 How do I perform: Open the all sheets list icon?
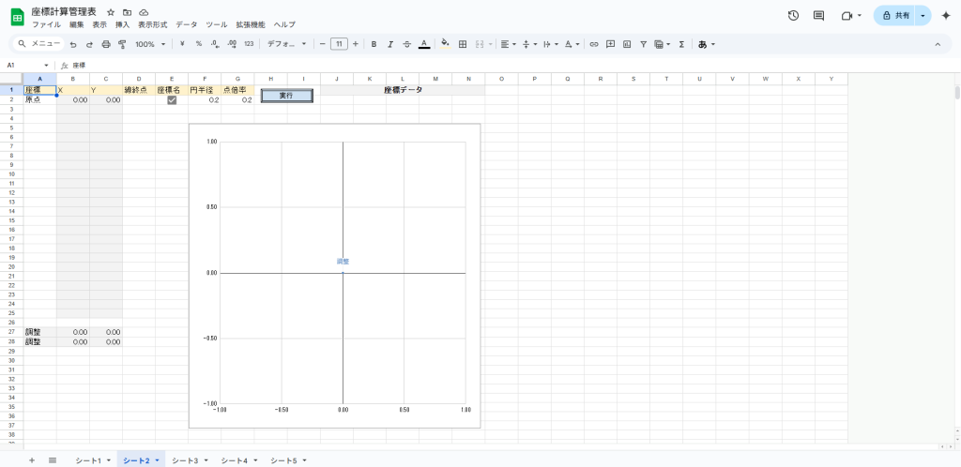click(x=53, y=460)
